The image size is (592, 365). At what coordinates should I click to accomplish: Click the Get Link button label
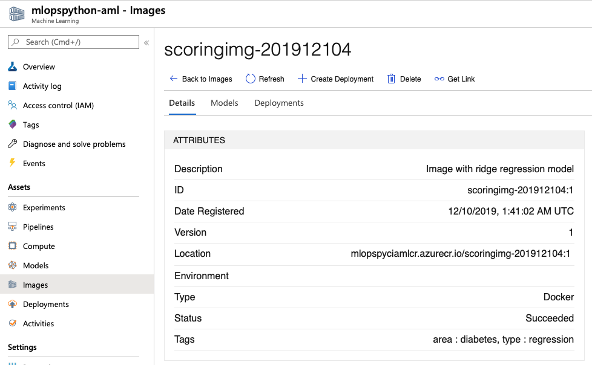(x=461, y=79)
